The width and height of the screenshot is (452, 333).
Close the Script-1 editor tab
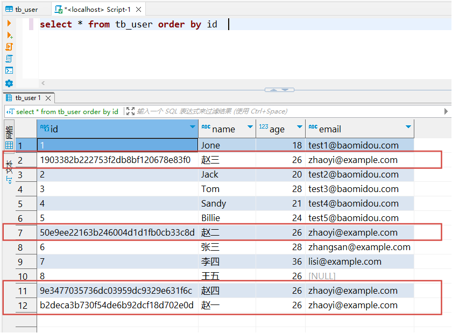pos(139,10)
